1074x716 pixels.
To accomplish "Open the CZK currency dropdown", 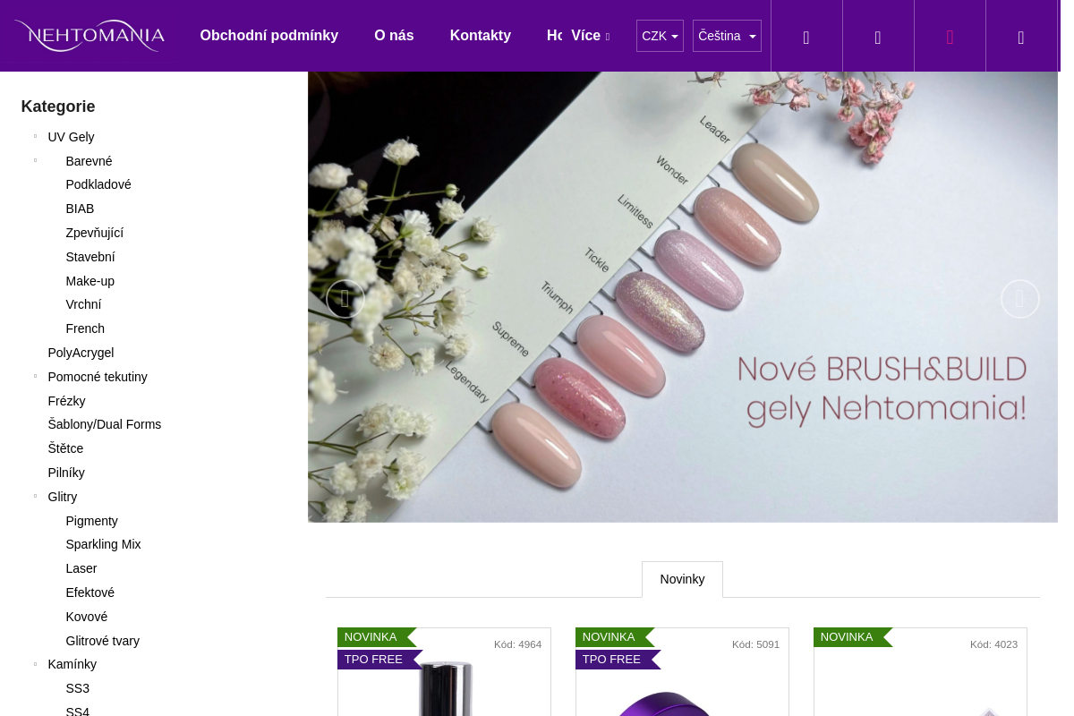I will coord(660,36).
